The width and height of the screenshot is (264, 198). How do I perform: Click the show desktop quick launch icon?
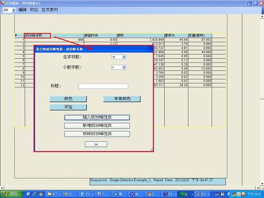tap(28, 194)
